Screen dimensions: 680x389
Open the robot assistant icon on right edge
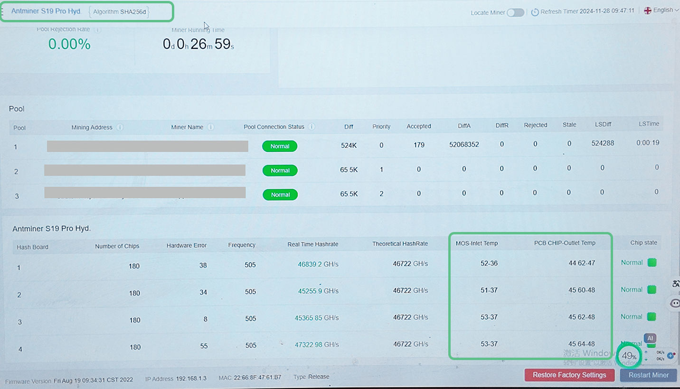tap(675, 303)
